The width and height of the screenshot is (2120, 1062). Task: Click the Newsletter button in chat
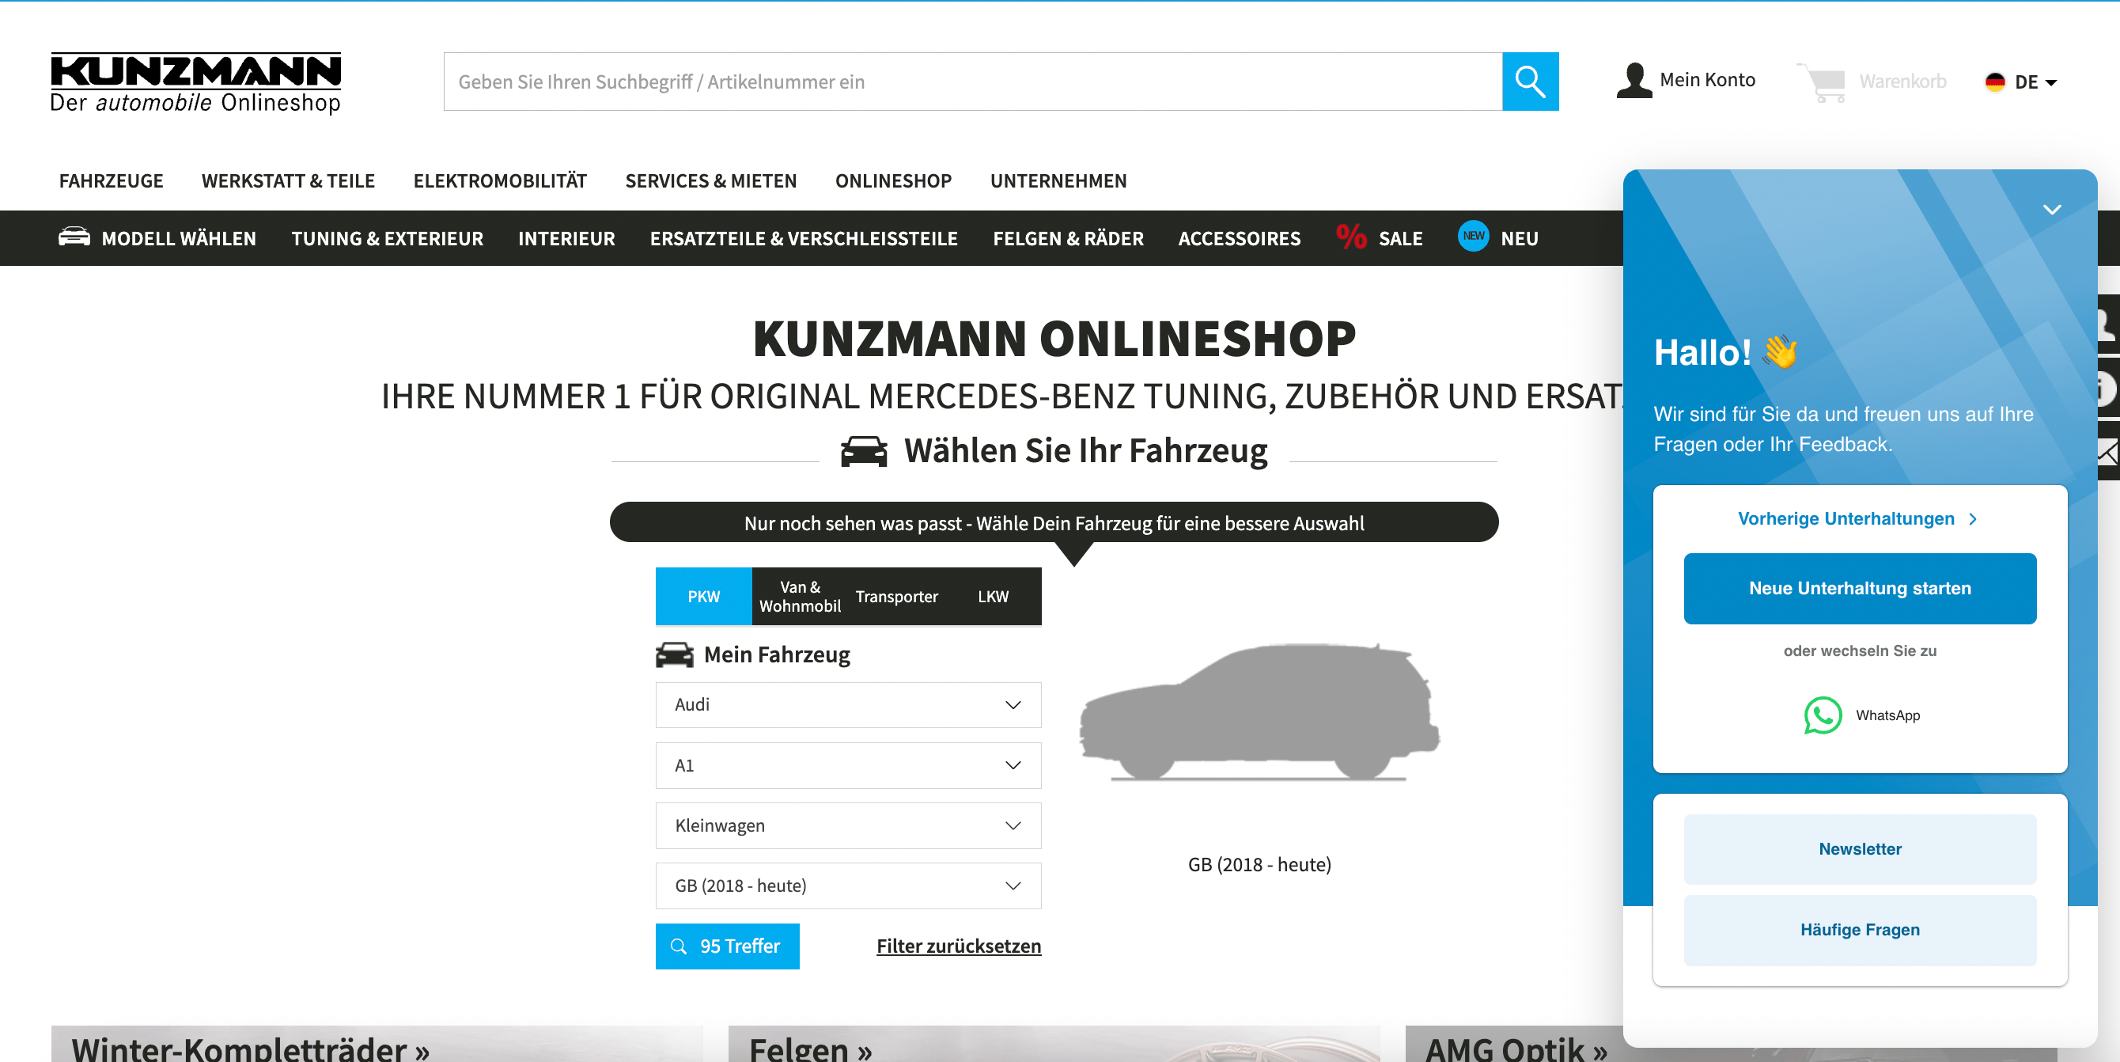(x=1859, y=849)
